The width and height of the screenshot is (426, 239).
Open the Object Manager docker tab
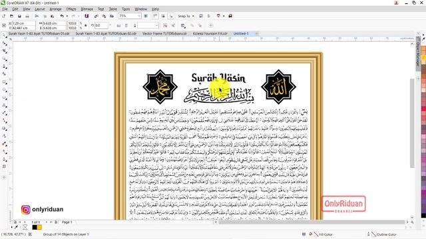pos(418,54)
